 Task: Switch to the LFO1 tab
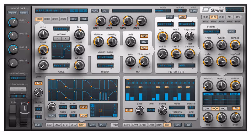[x=65, y=125]
